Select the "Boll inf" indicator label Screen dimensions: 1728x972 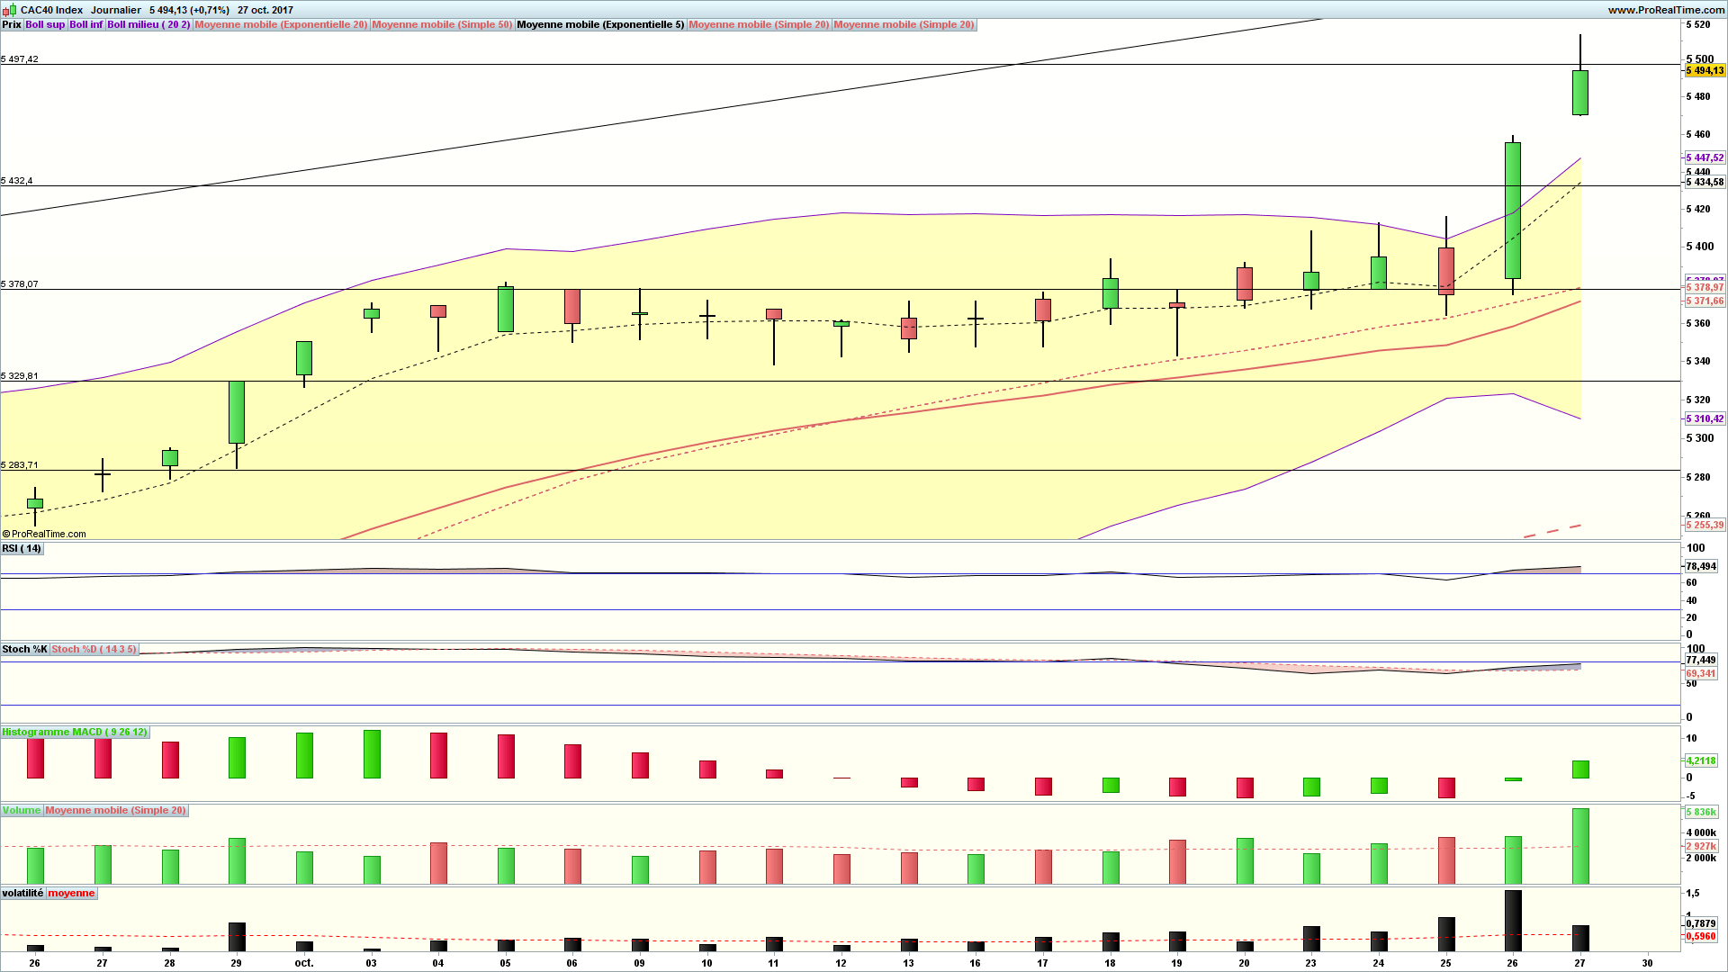pos(85,24)
